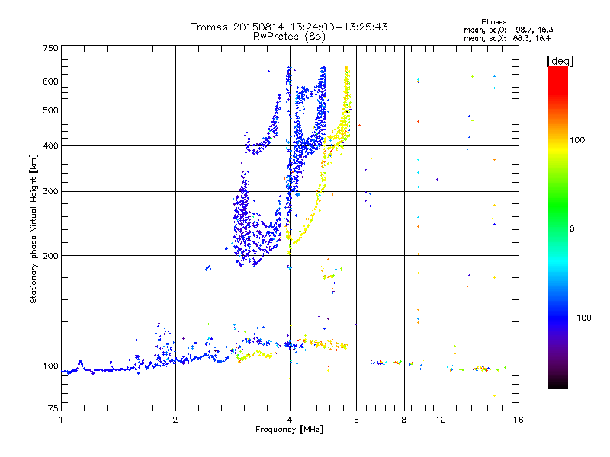
Task: Click the "mean, sd,X: 88.3, 16.4" statistics line
Action: (x=507, y=38)
